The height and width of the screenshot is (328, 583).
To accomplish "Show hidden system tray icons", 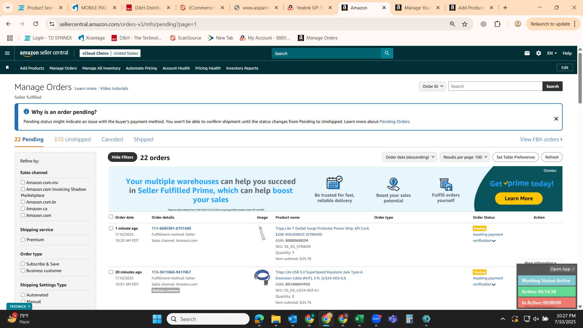I will click(503, 319).
